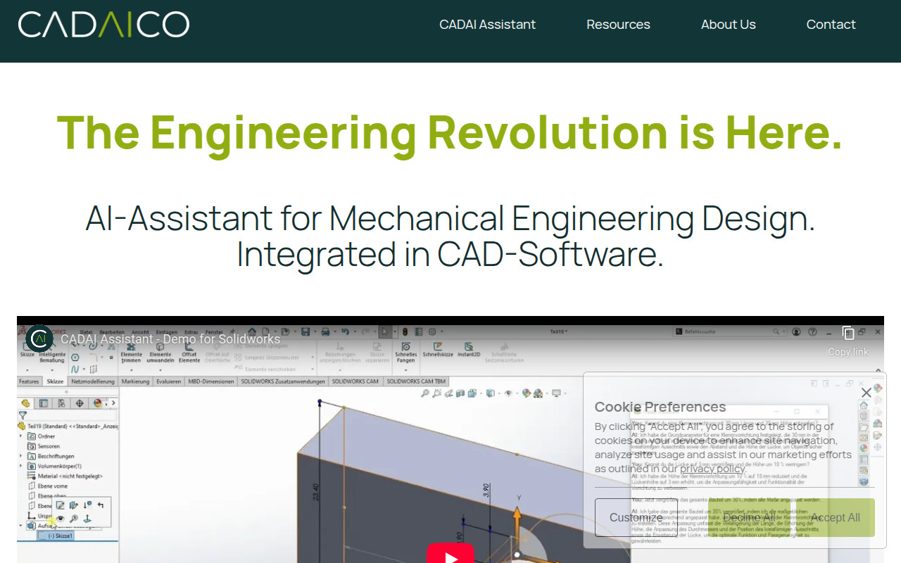Screen dimensions: 901x563
Task: Click the CADAICO logo in the header
Action: (x=103, y=24)
